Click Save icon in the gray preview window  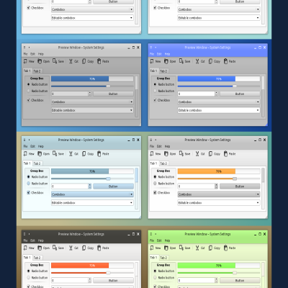[x=55, y=61]
